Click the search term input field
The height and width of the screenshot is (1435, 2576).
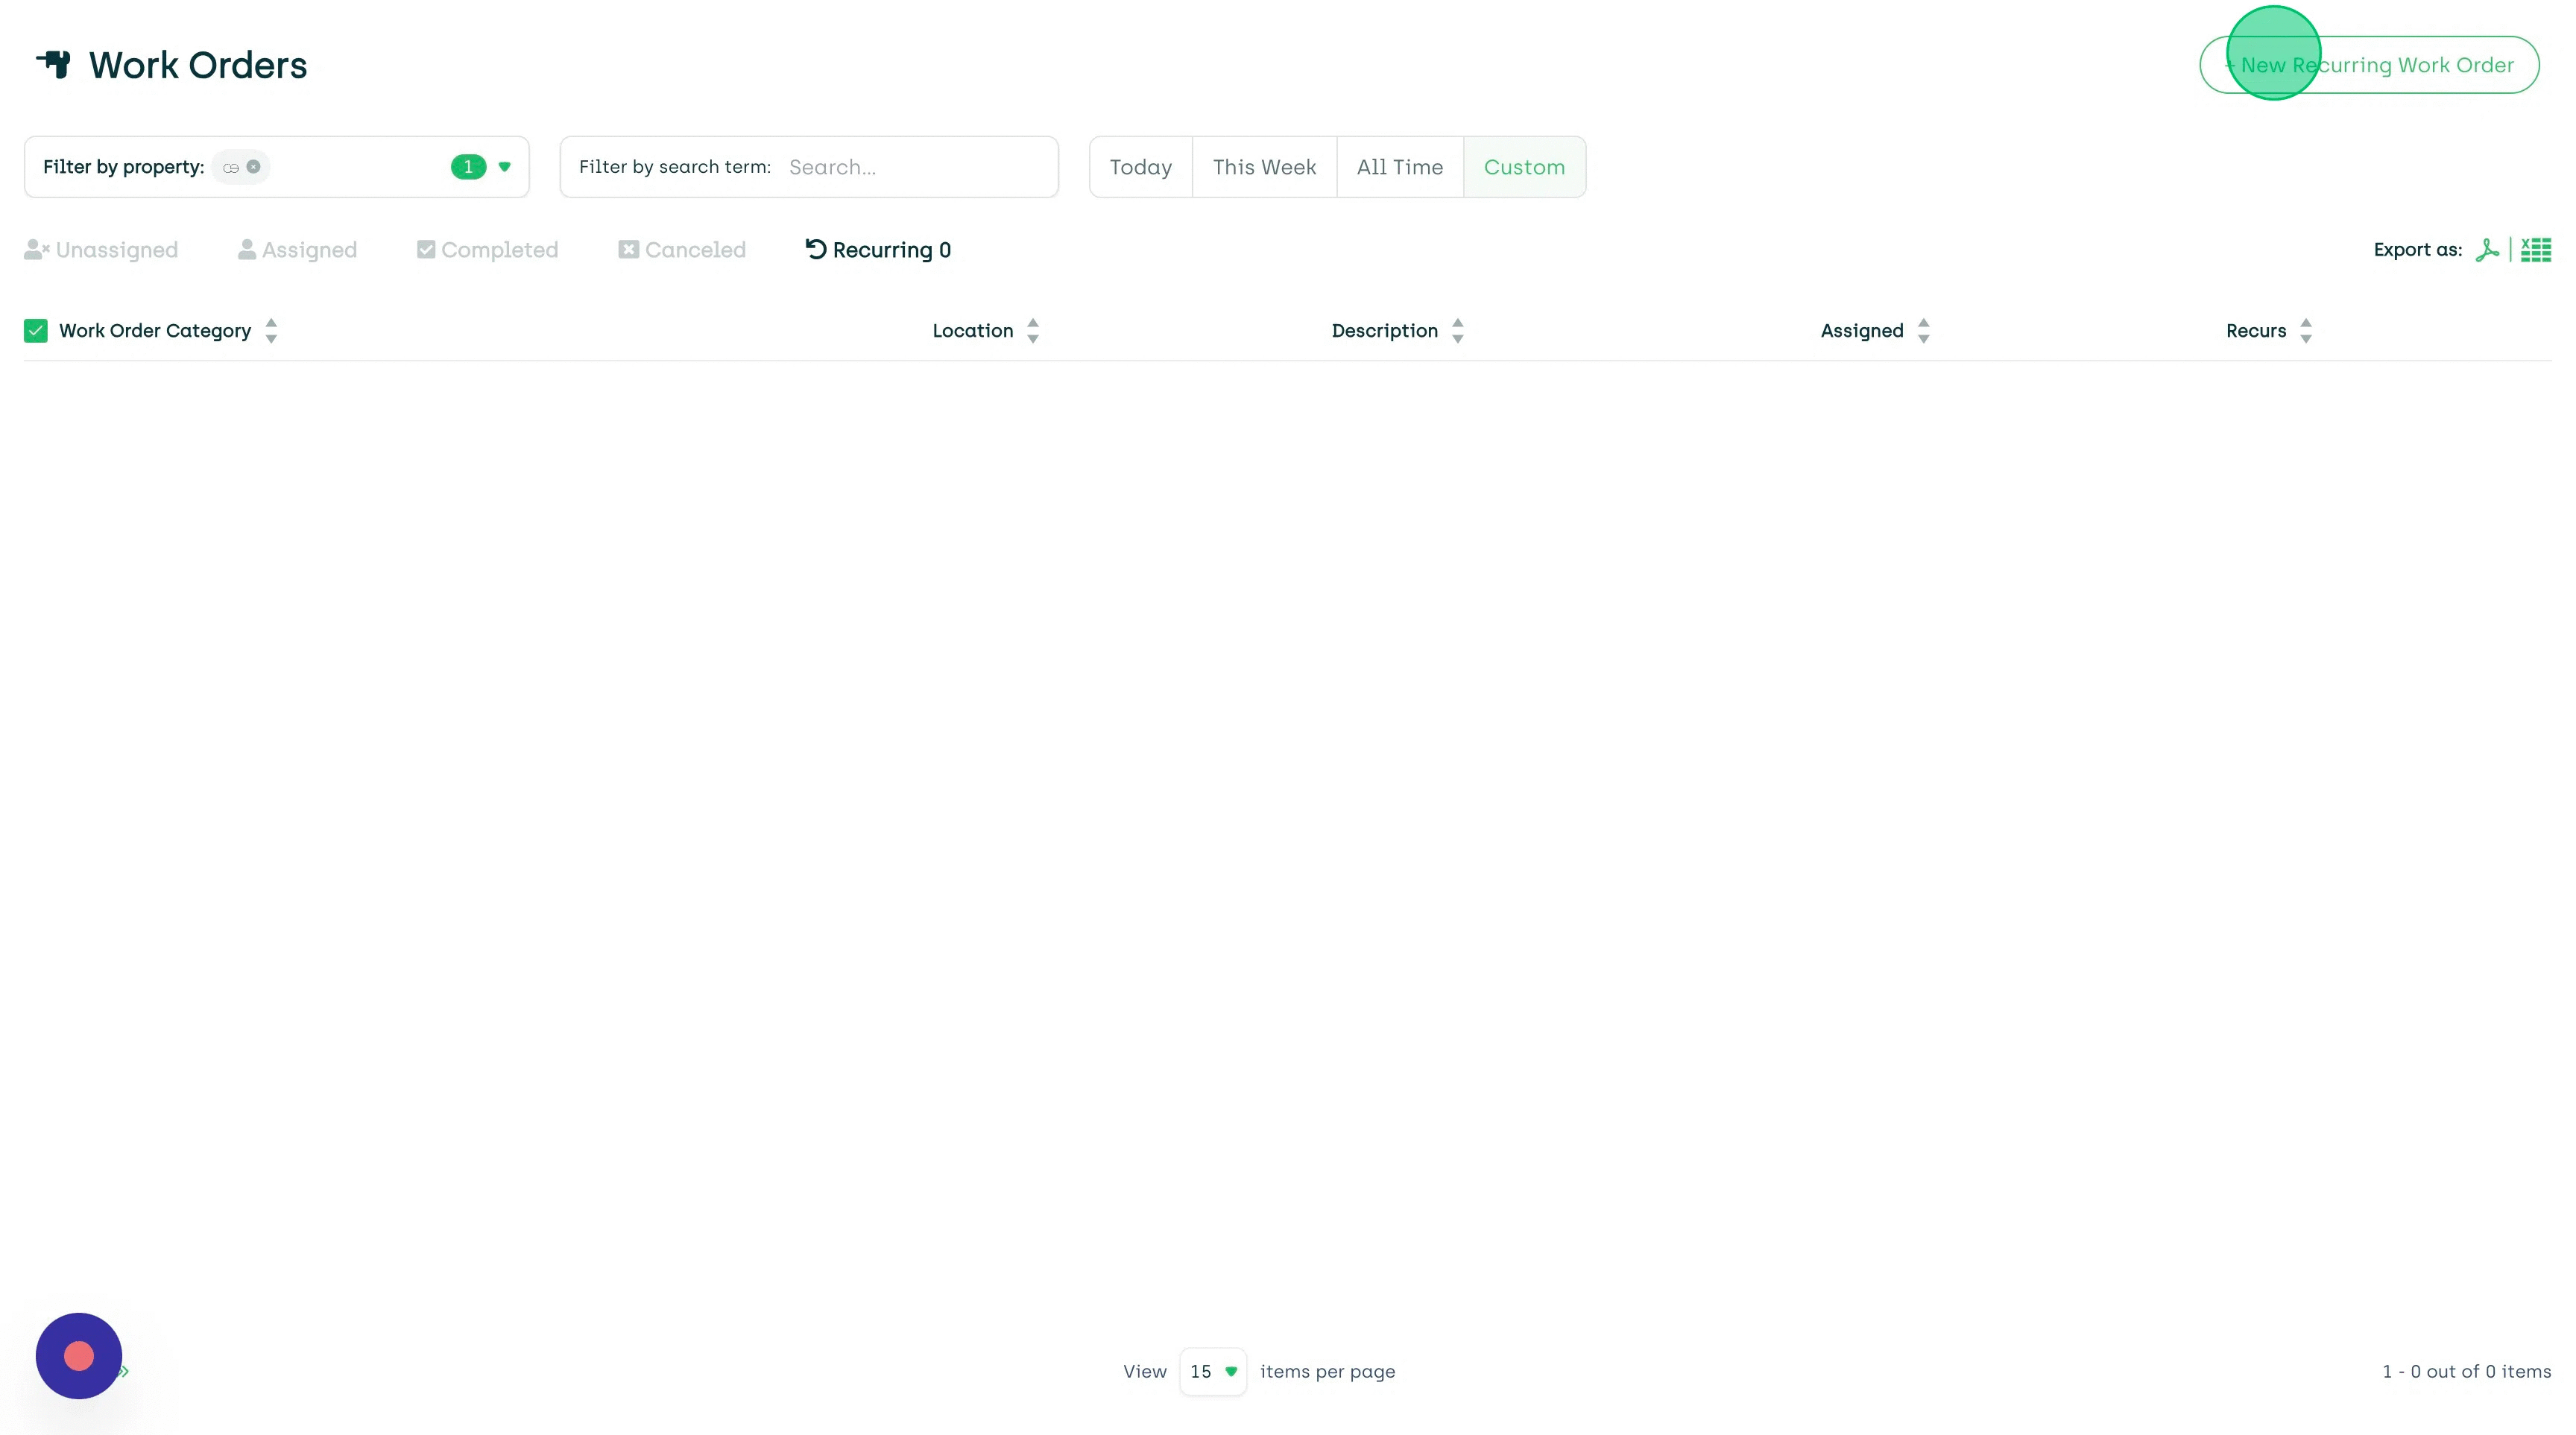tap(914, 166)
